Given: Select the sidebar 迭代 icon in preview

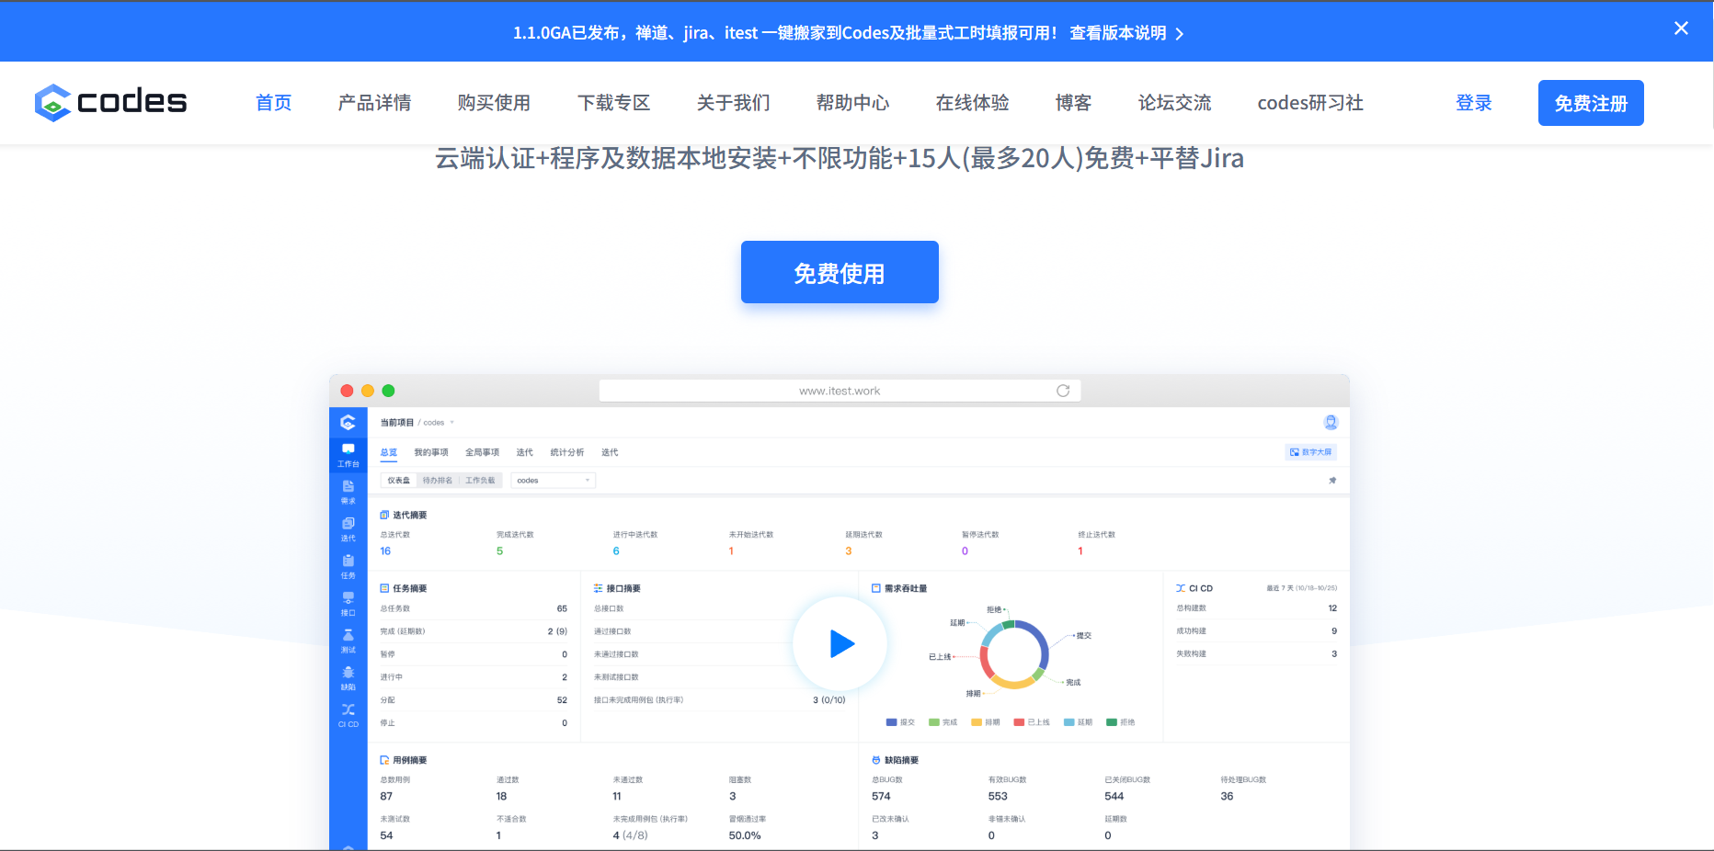Looking at the screenshot, I should click(x=348, y=529).
